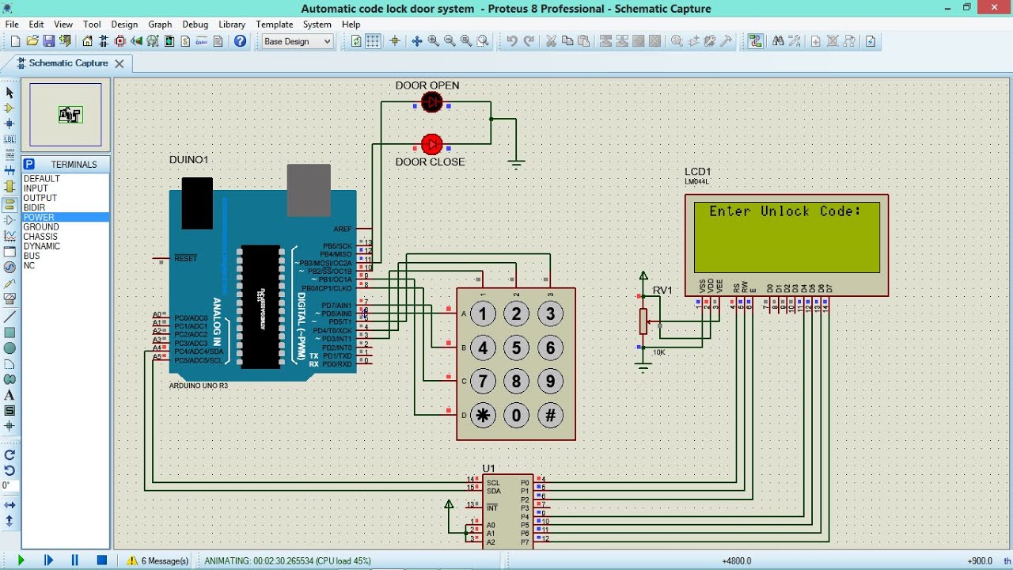Select the 2D Graphics Circle tool
The image size is (1013, 570).
pos(9,348)
